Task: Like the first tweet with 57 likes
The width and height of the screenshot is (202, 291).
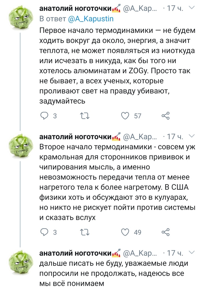Action: (x=125, y=116)
